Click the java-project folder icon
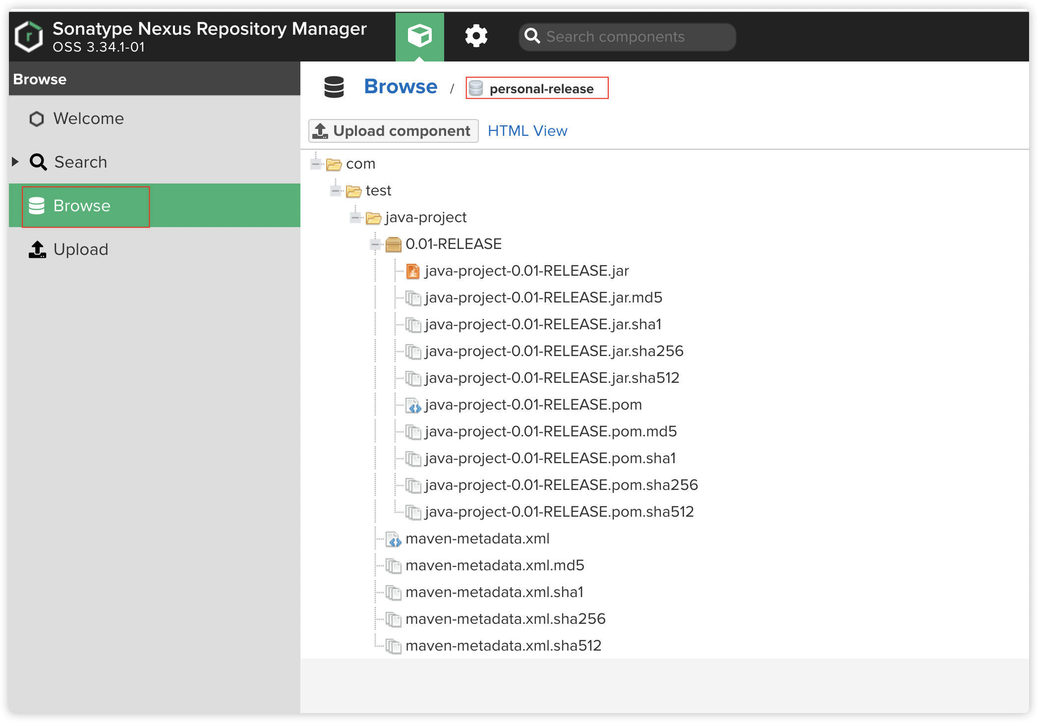 click(x=373, y=218)
